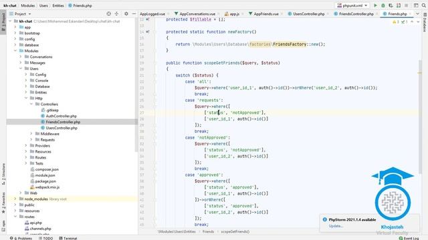Click the expand/collapse all icon in Project panel
This screenshot has height=240, width=428.
coord(116,13)
